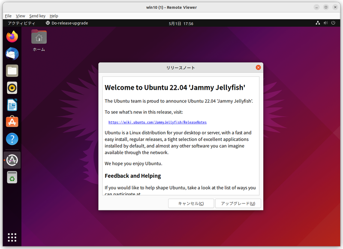Launch LibreOffice Writer from dock
The width and height of the screenshot is (343, 249).
(x=12, y=105)
